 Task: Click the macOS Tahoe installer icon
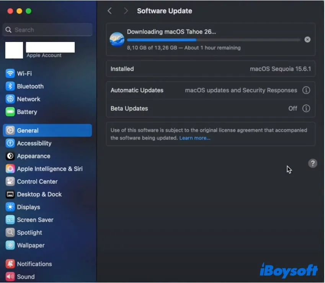point(117,39)
